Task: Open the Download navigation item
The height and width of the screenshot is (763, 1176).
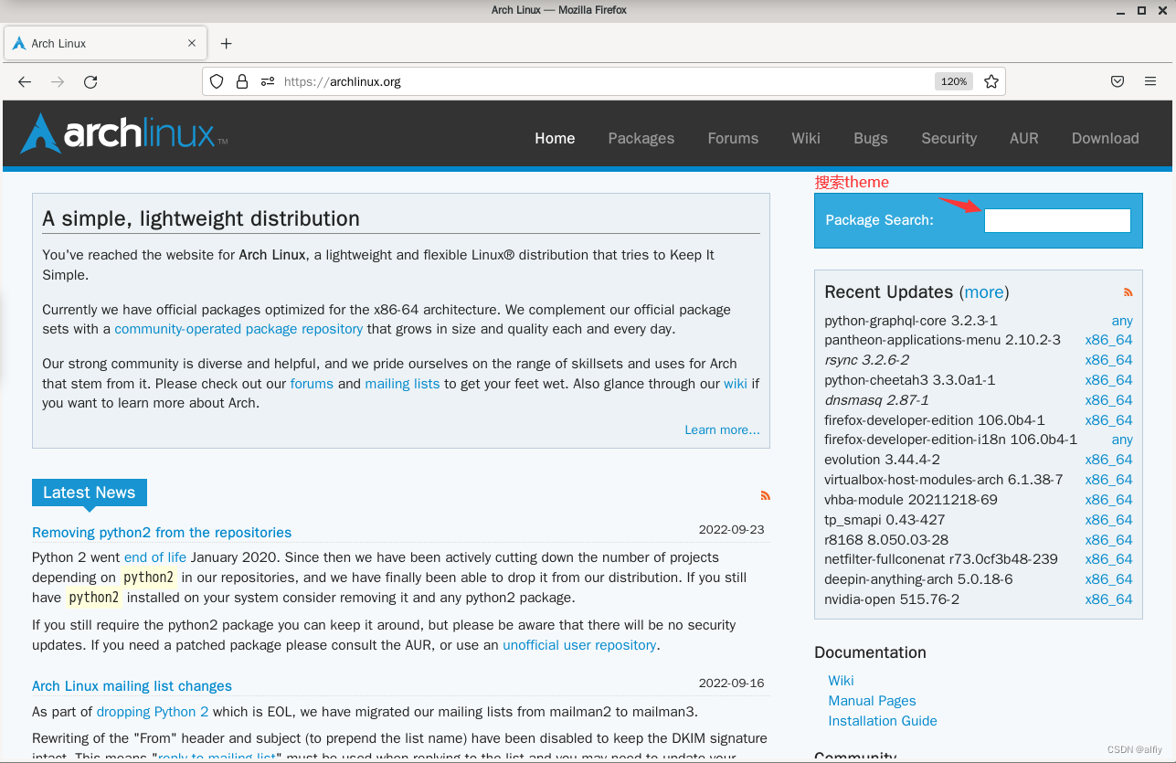Action: point(1105,138)
